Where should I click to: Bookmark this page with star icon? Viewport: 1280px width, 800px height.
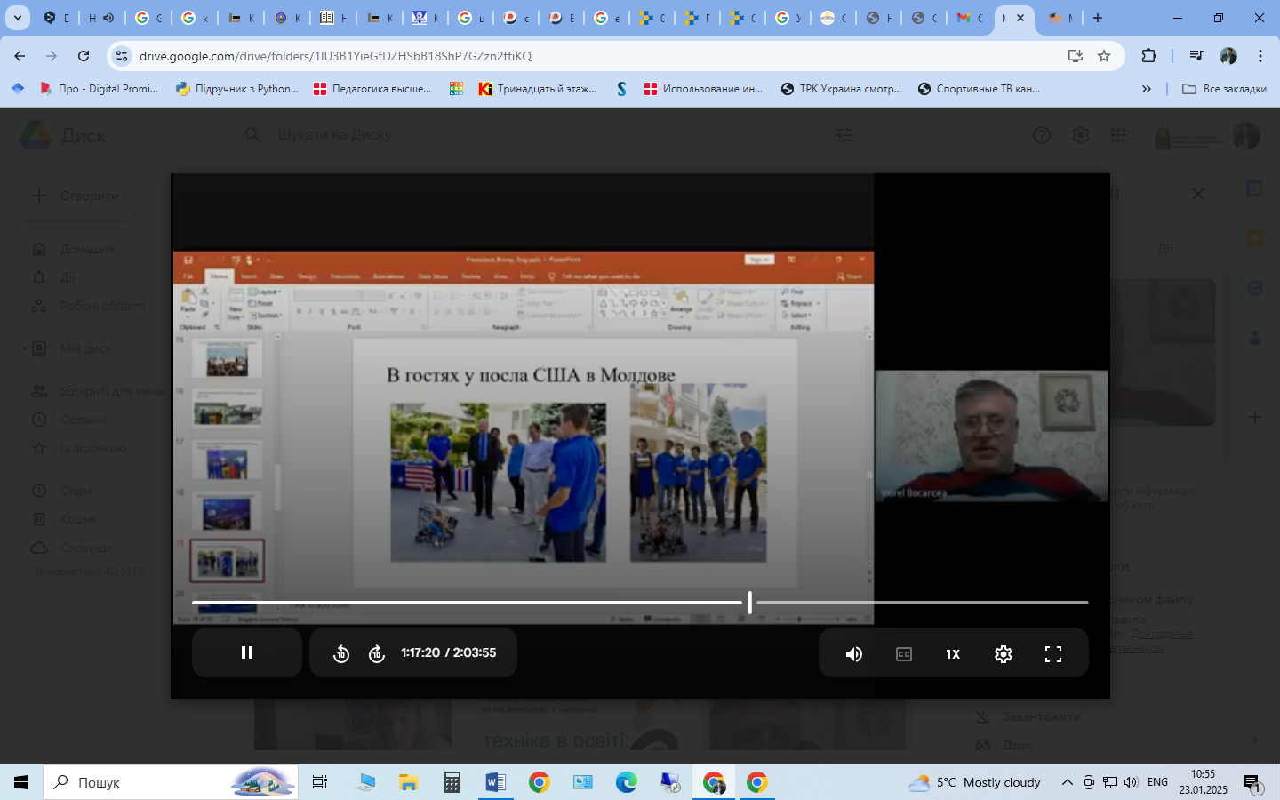tap(1104, 56)
